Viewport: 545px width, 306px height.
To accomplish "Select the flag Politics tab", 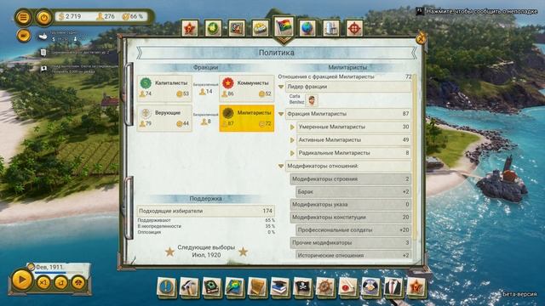I will point(284,27).
